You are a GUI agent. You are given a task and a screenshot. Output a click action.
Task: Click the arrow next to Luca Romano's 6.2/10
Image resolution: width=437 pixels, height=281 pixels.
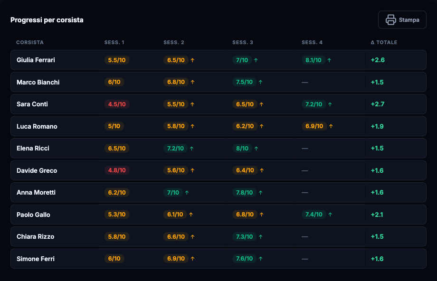pyautogui.click(x=261, y=126)
